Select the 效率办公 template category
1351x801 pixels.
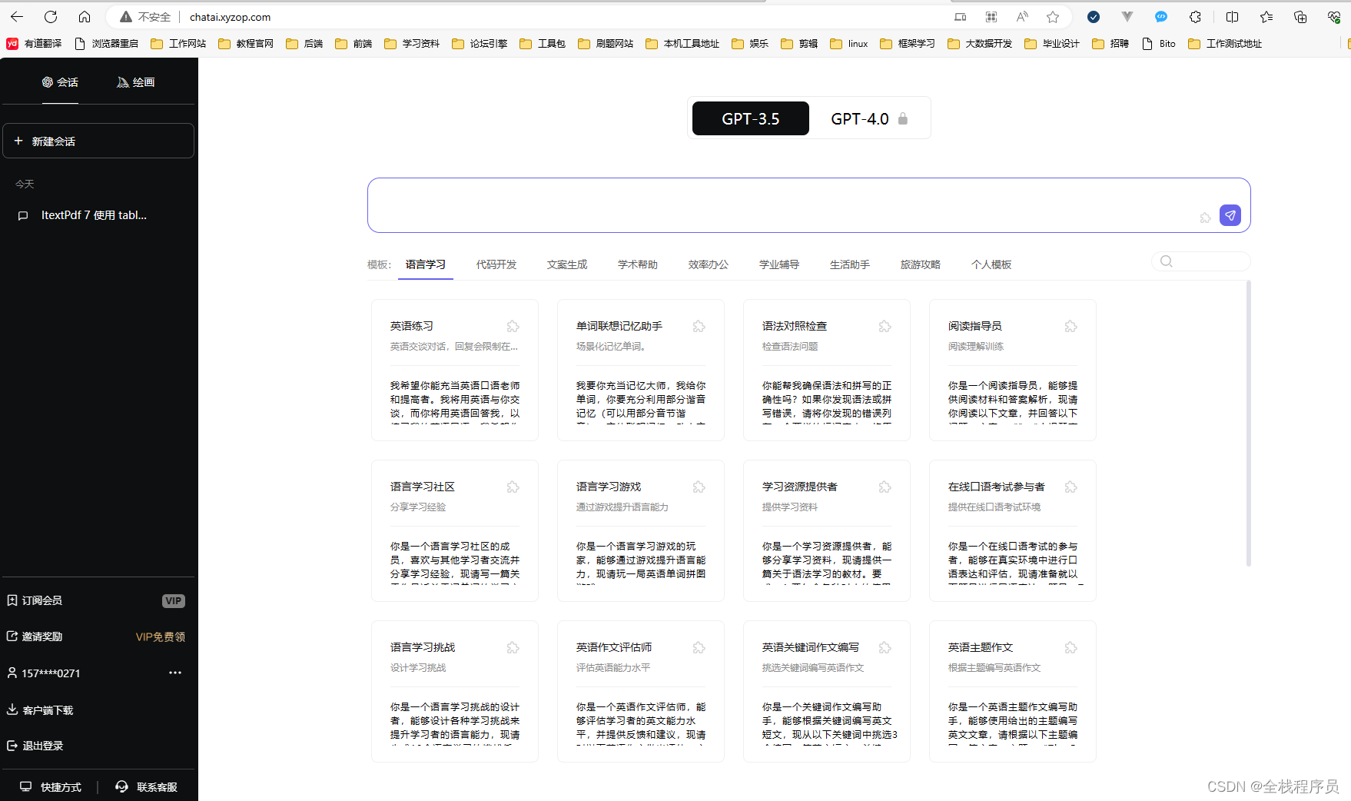pos(709,264)
